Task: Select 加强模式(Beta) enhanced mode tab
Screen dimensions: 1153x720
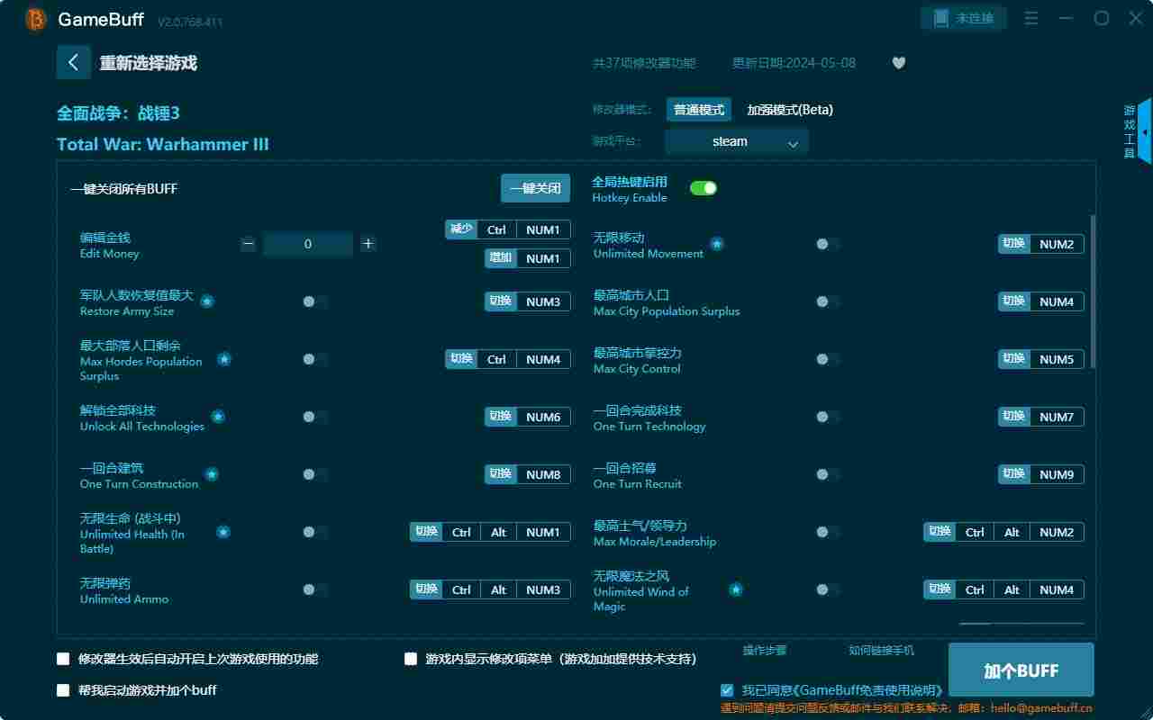Action: click(790, 110)
